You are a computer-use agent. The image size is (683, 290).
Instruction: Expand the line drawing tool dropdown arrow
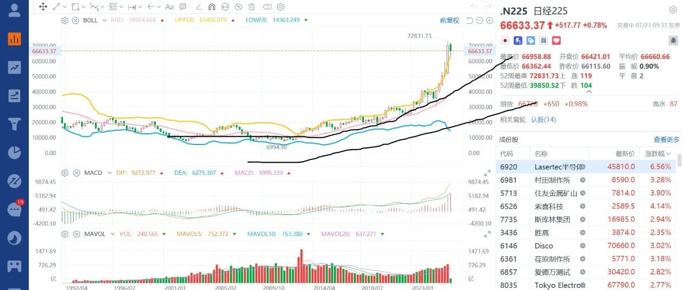click(x=65, y=7)
